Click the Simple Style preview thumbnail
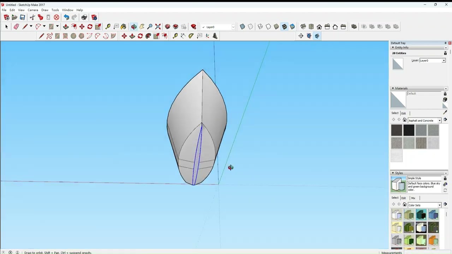 coord(398,185)
